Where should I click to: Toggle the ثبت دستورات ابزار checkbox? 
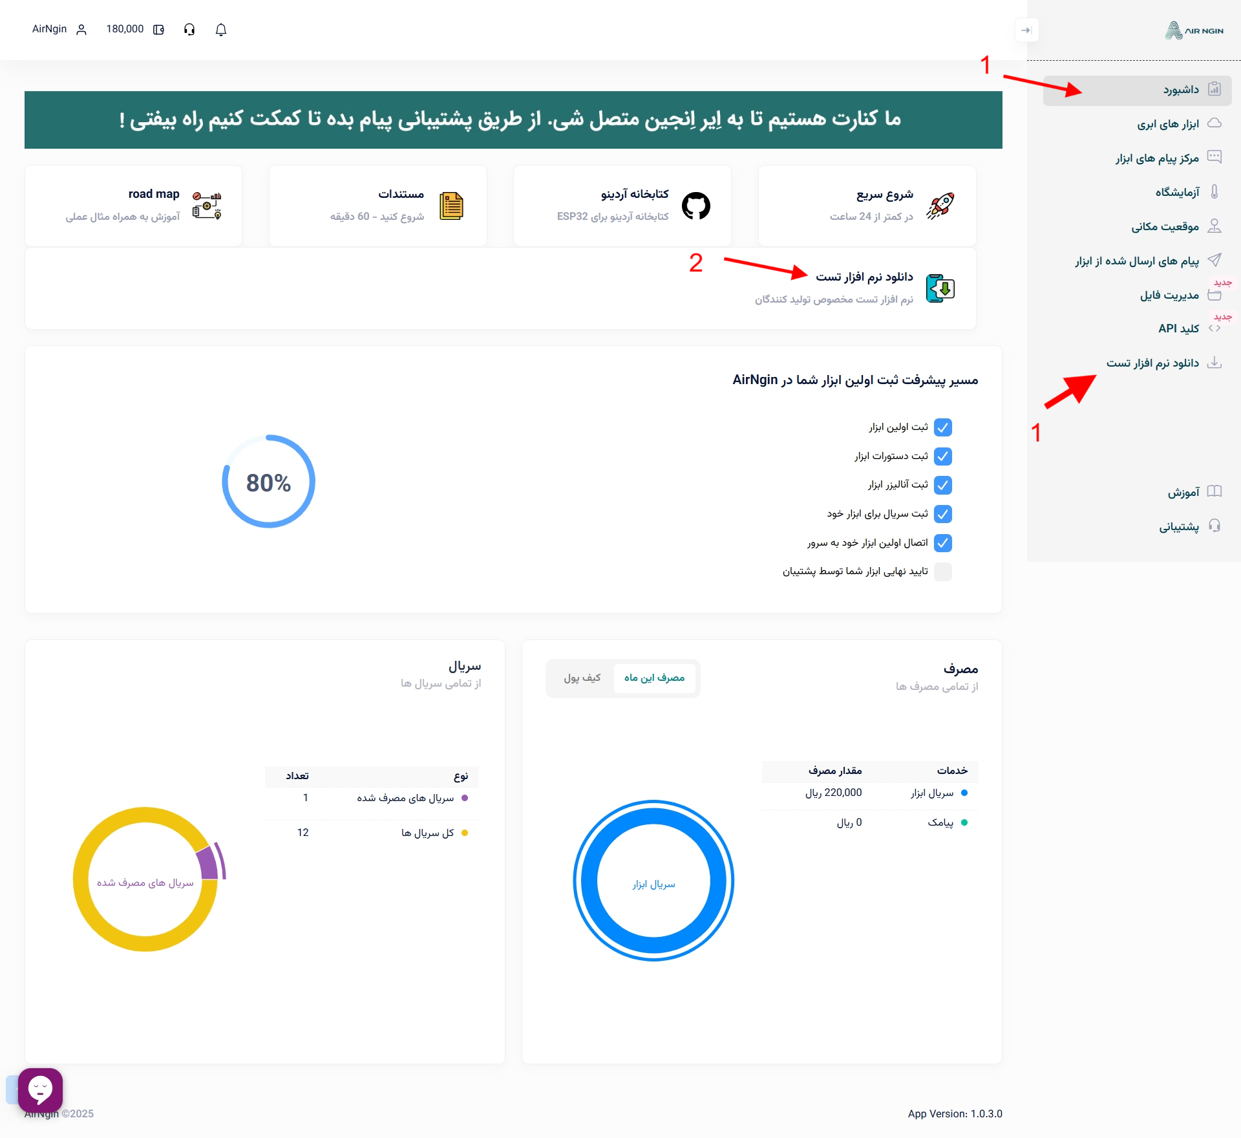(943, 456)
